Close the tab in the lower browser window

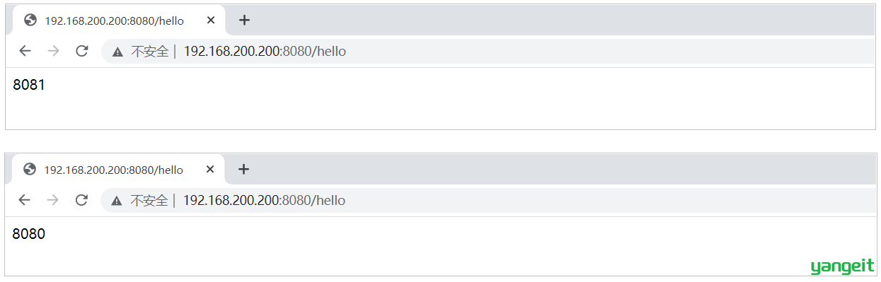click(x=209, y=170)
